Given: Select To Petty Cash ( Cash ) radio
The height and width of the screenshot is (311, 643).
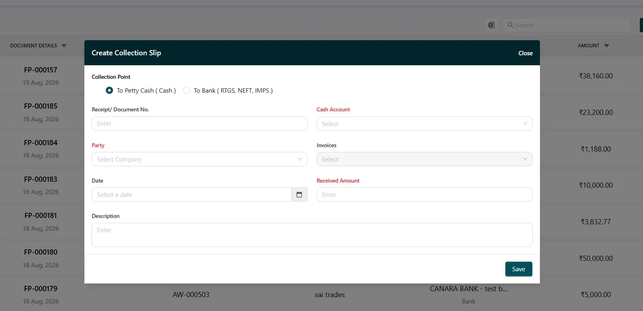Looking at the screenshot, I should click(x=109, y=90).
